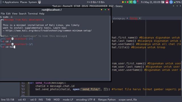182x102 pixels.
Task: Click the network speed indicator
Action: coord(96,2)
